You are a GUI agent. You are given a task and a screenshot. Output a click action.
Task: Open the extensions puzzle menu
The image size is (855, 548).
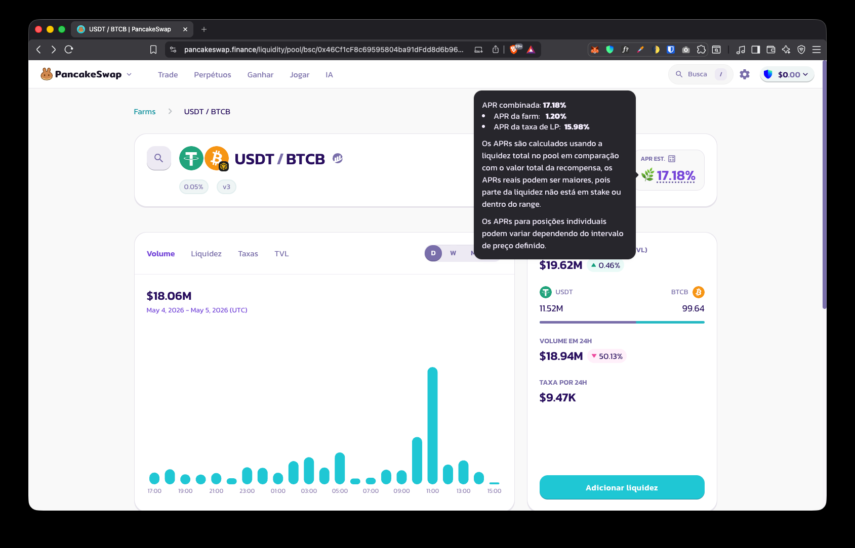pyautogui.click(x=701, y=50)
